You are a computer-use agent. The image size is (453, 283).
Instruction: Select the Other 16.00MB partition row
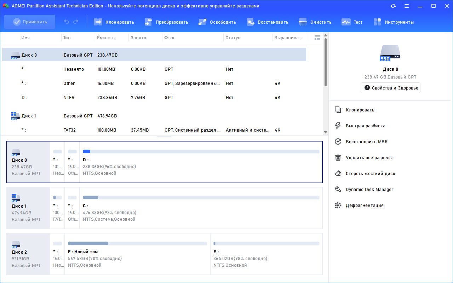tap(154, 83)
